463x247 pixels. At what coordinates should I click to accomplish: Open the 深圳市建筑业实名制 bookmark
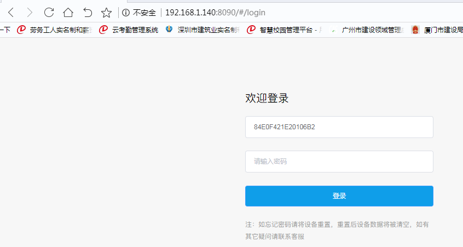coord(203,30)
